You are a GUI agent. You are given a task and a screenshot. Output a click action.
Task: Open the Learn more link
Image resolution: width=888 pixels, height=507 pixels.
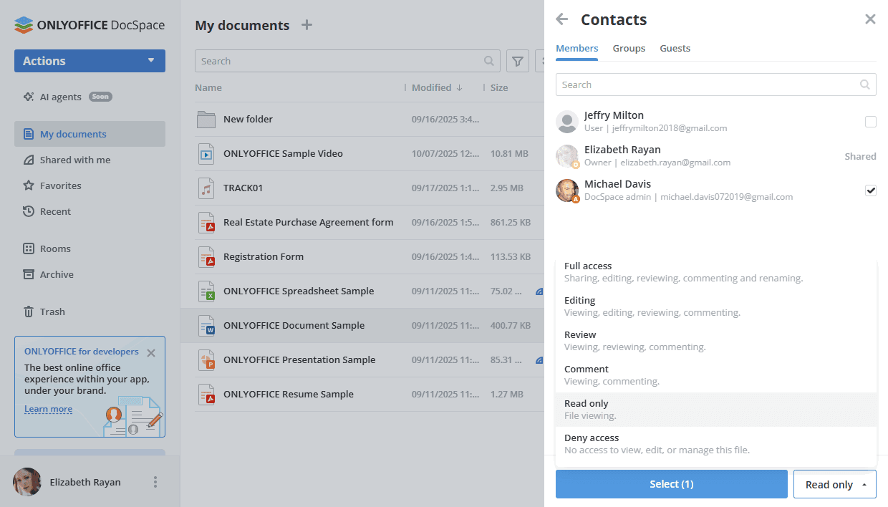tap(47, 409)
